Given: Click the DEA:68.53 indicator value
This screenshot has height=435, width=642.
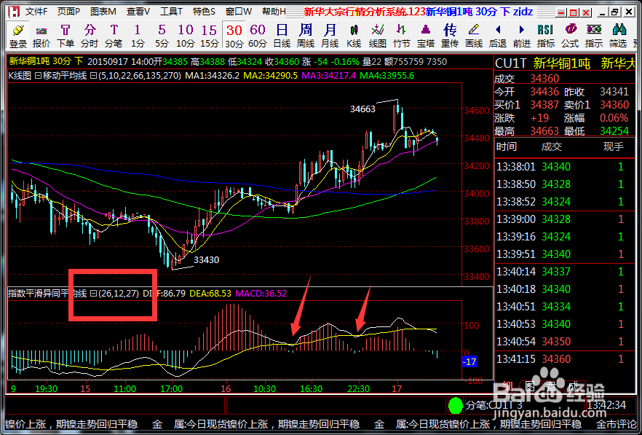Looking at the screenshot, I should coord(209,294).
